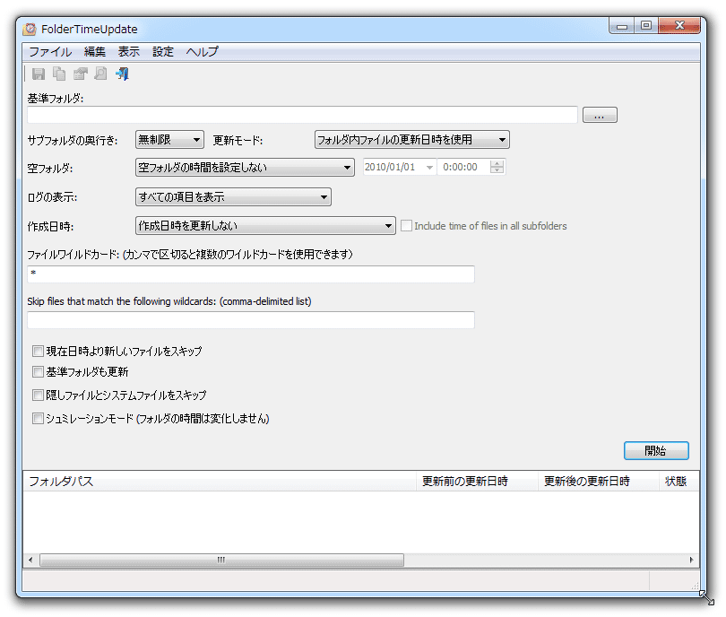Click the Copy toolbar icon
The height and width of the screenshot is (617, 726).
click(x=59, y=74)
